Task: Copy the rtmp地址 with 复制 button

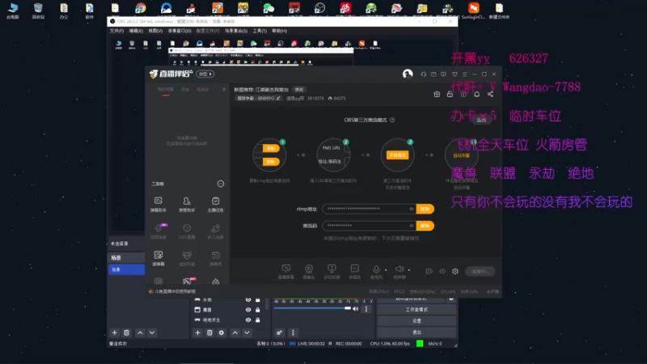Action: pyautogui.click(x=425, y=209)
